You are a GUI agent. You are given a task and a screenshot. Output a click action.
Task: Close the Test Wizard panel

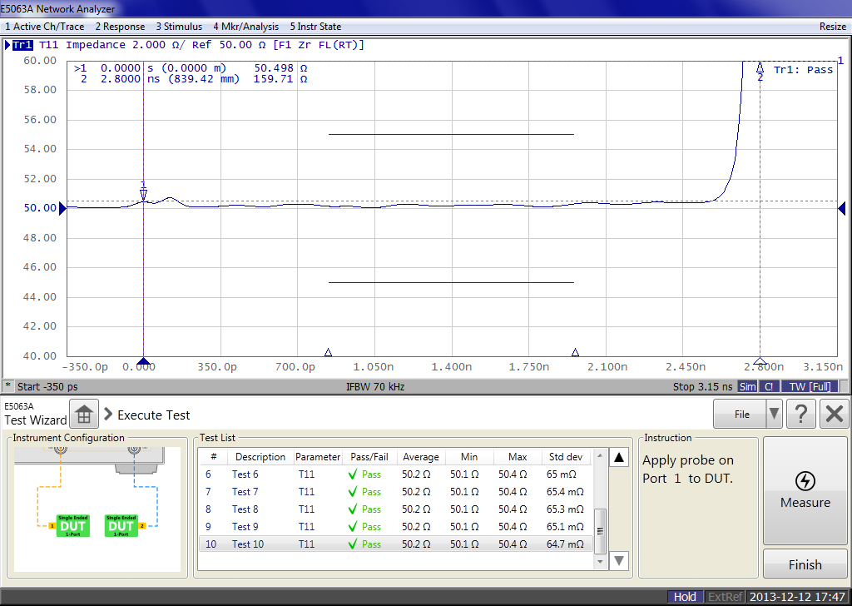(833, 415)
